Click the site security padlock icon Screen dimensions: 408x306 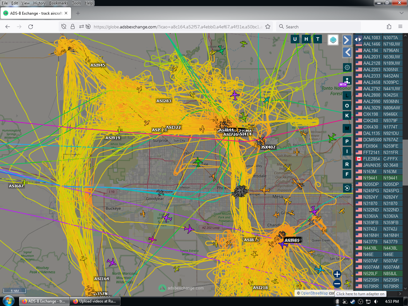[73, 27]
